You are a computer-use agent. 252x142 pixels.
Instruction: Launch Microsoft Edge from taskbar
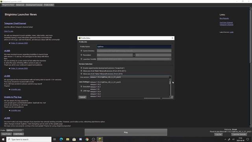[61, 139]
